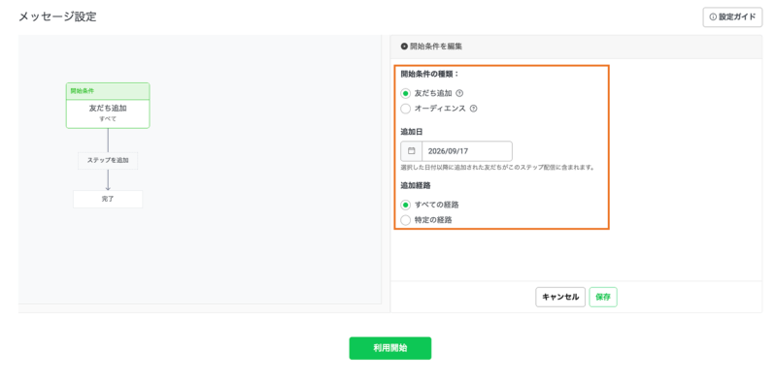777x382 pixels.
Task: Click the 開始条件の種類 label
Action: coord(430,74)
